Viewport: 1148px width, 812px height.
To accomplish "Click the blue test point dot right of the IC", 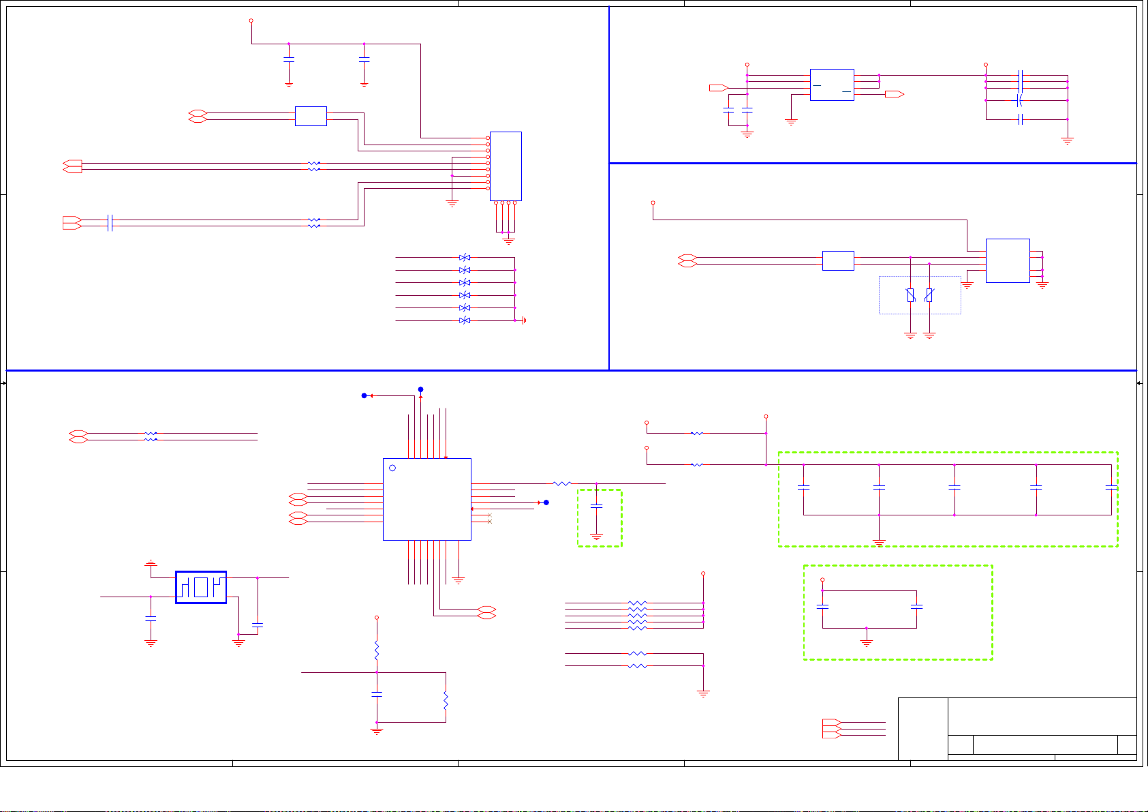I will point(546,502).
